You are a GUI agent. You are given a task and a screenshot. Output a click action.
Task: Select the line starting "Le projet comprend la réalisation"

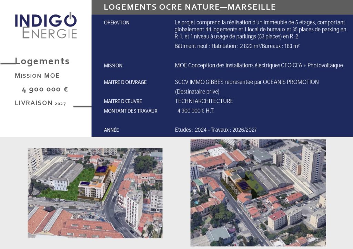(260, 22)
